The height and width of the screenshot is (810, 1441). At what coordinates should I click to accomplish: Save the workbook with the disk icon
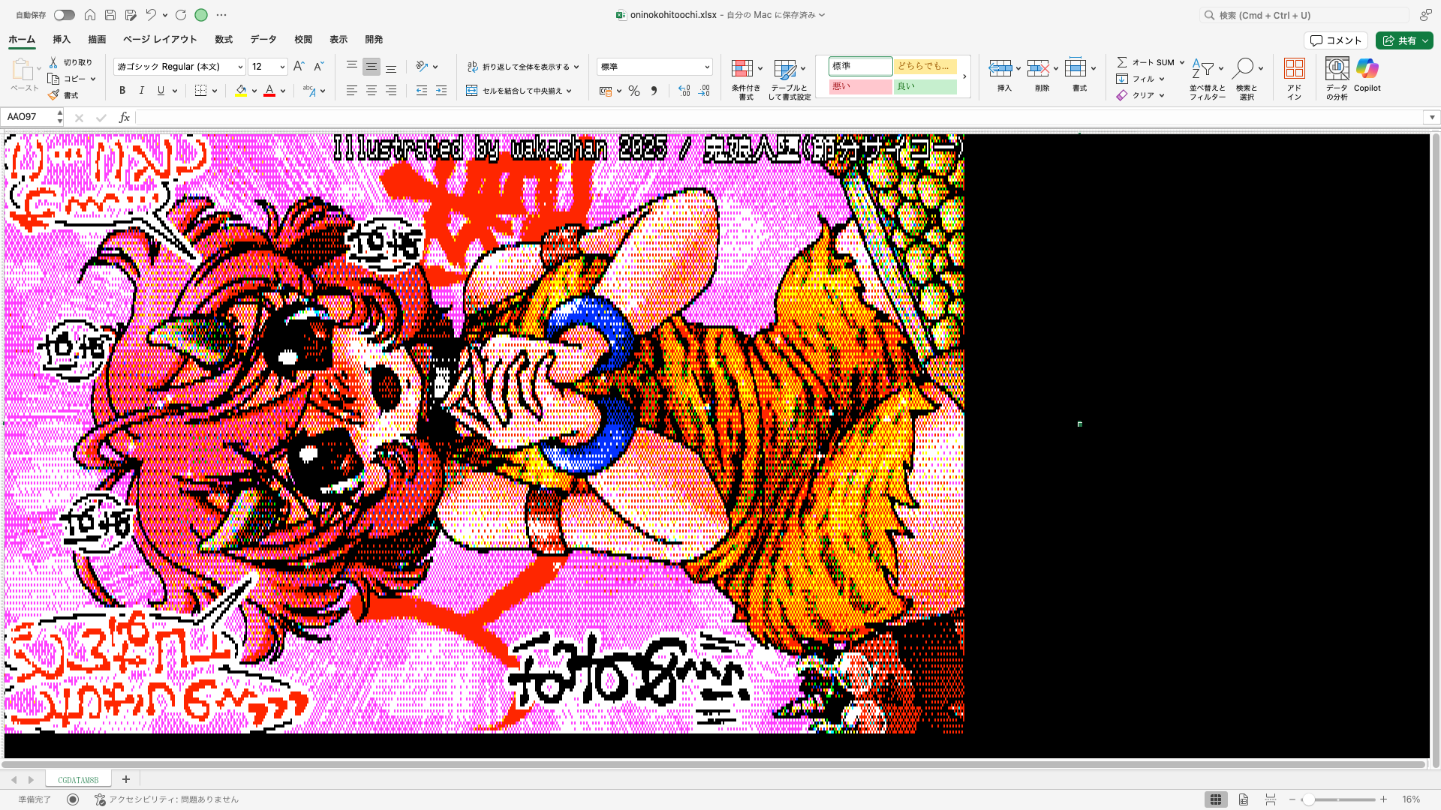[110, 15]
